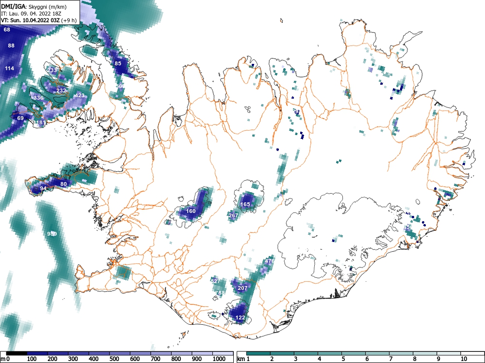Click the '10' label on the km legend
The image size is (485, 363).
click(464, 359)
